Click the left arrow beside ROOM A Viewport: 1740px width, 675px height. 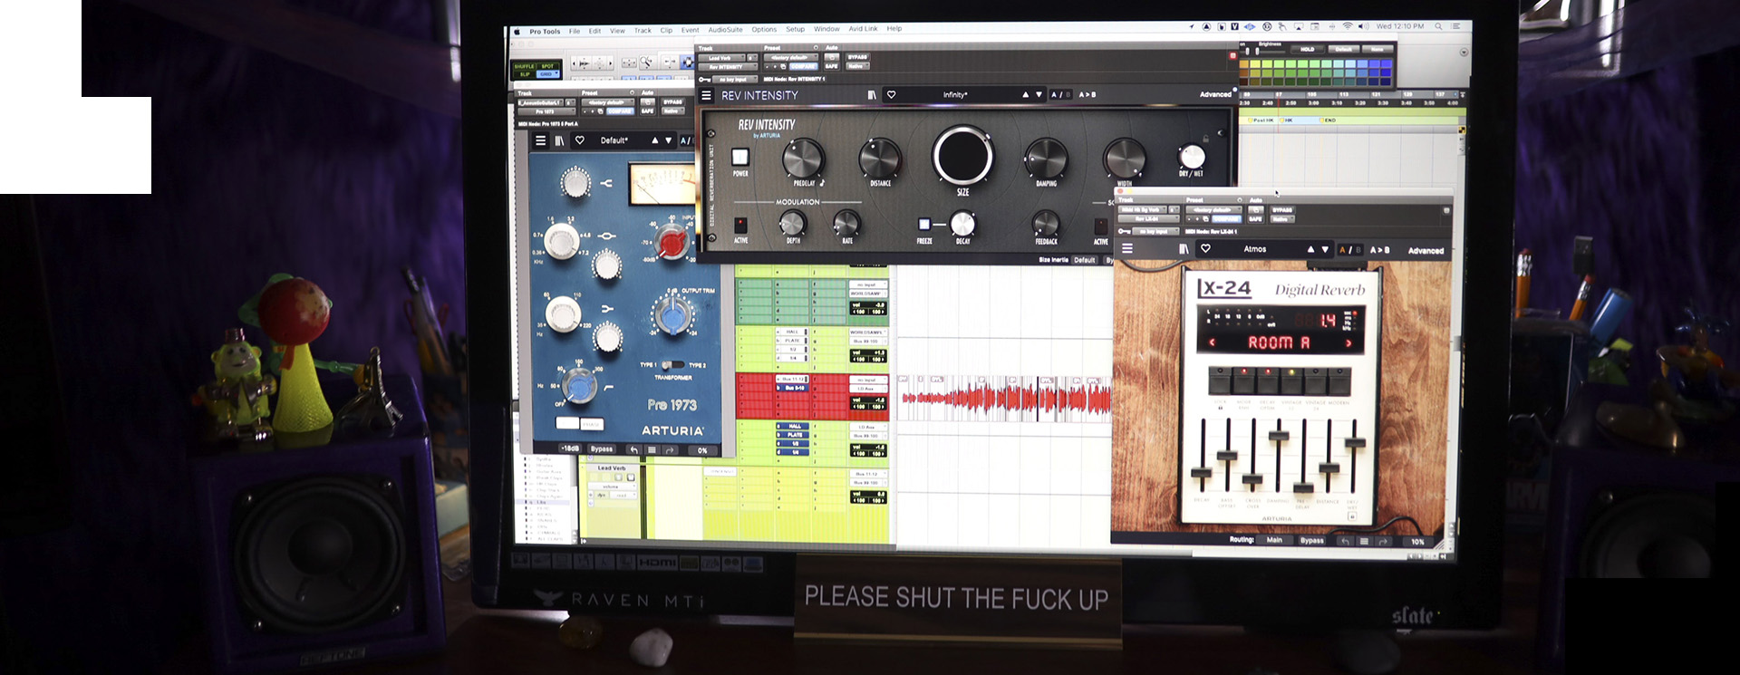point(1212,342)
